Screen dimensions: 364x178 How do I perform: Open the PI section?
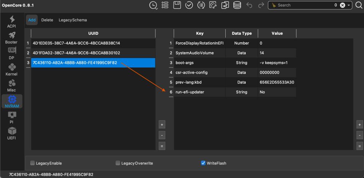coord(12,117)
